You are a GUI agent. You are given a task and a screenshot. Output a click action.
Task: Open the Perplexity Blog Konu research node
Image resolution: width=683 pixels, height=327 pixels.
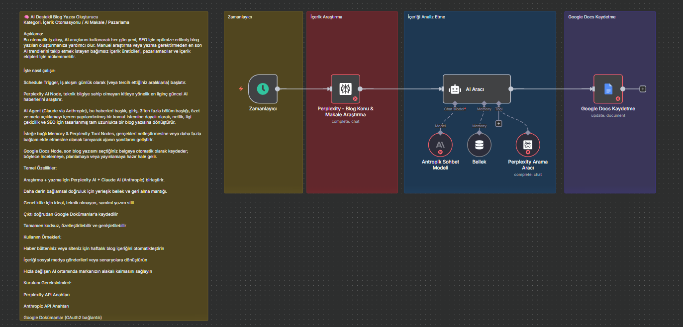click(345, 89)
